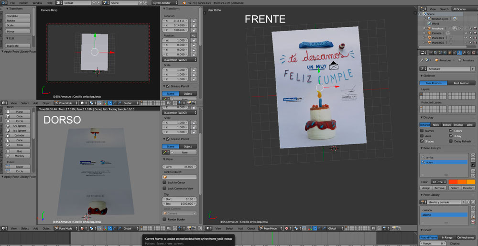The width and height of the screenshot is (478, 246).
Task: Add a new bone group with plus icon
Action: tap(473, 156)
